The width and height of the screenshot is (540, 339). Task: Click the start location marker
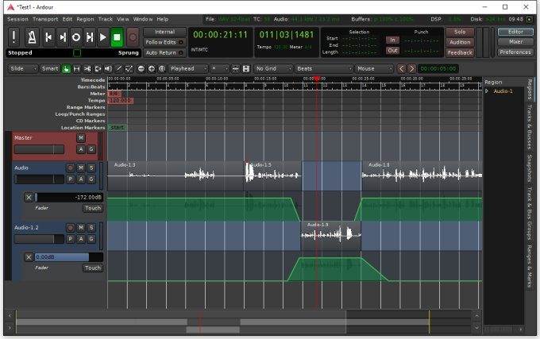(117, 127)
